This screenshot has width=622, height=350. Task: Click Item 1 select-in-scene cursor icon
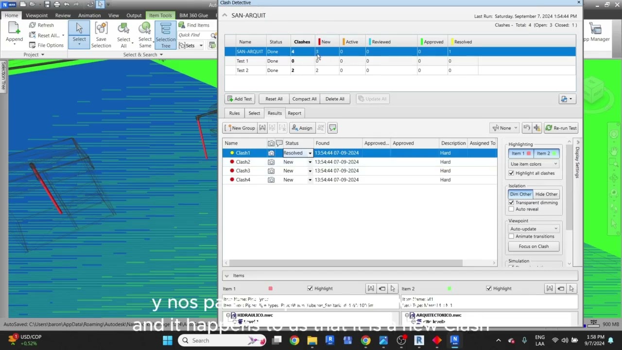pos(393,289)
